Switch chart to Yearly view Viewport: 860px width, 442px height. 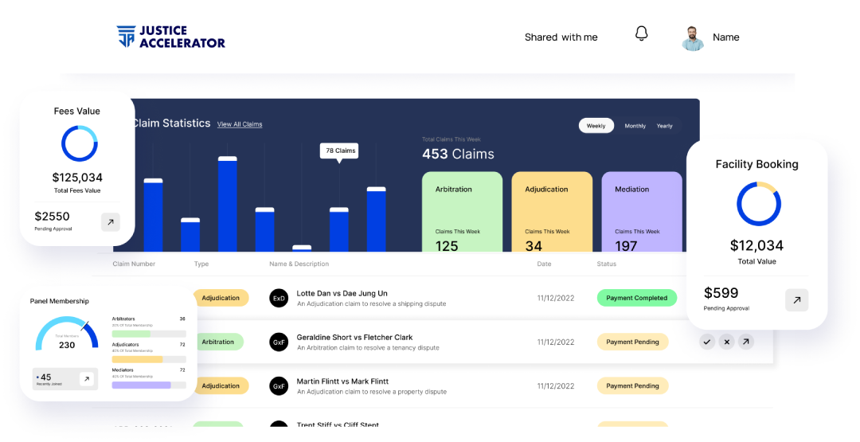pos(664,126)
